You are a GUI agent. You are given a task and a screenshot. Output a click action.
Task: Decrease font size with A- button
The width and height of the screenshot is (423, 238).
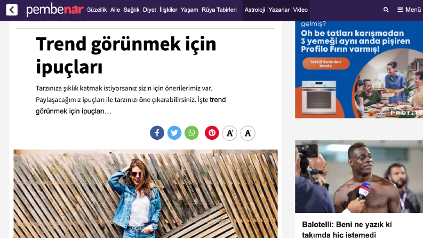click(x=248, y=133)
